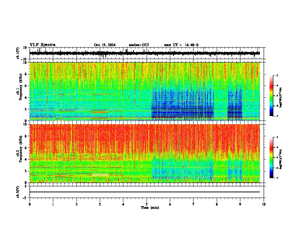Click the 'station=OUJ' label
This screenshot has width=297, height=229.
tap(139, 45)
